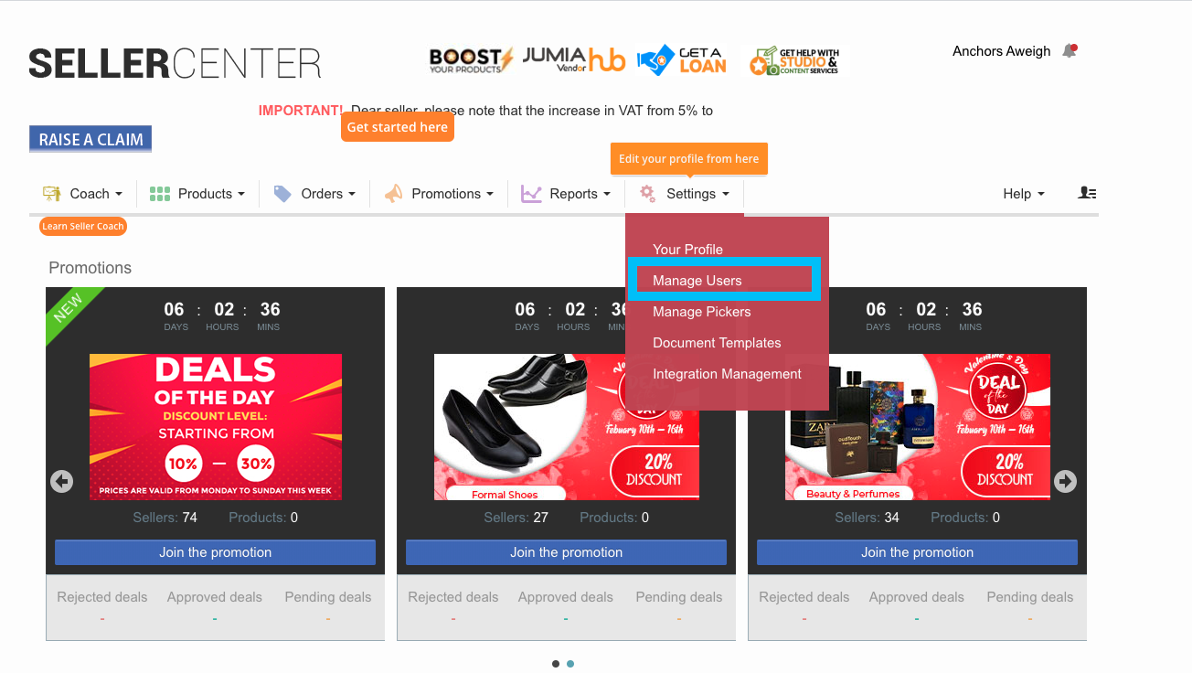The width and height of the screenshot is (1192, 673).
Task: Click the Boost Your Products banner icon
Action: click(471, 60)
